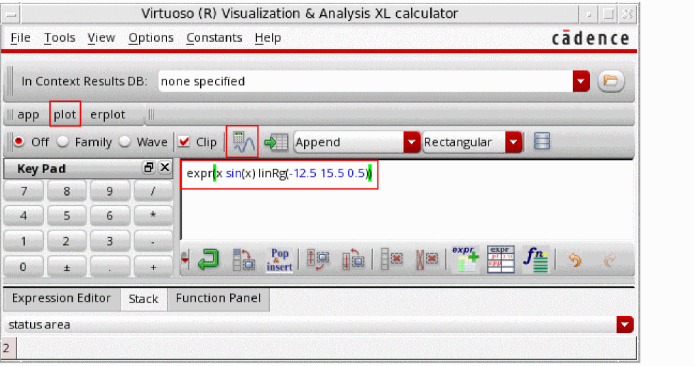Click the Pop & Insert icon
Screen dimensions: 694x366
280,259
